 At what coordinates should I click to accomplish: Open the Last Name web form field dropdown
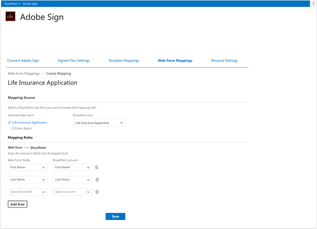(x=28, y=180)
